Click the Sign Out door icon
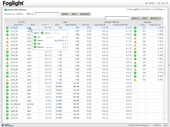The height and width of the screenshot is (127, 170). (x=159, y=3)
